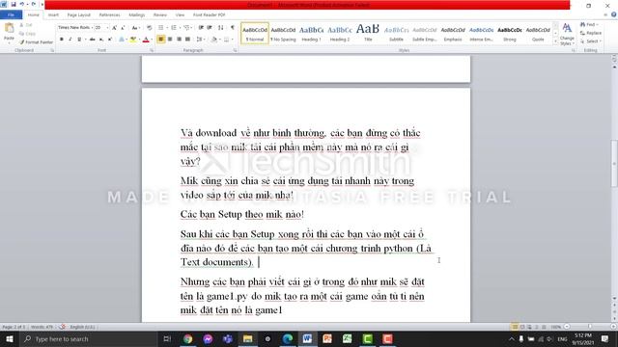The image size is (618, 347).
Task: Click the subscript icon
Action: pyautogui.click(x=101, y=40)
